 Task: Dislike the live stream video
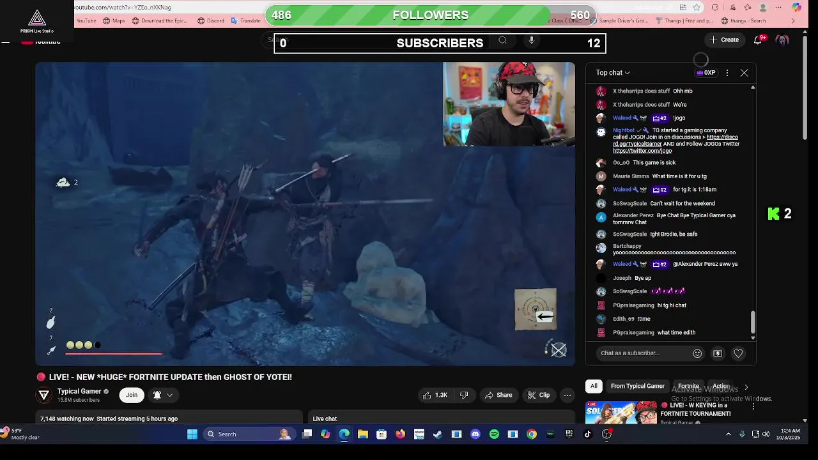tap(465, 395)
